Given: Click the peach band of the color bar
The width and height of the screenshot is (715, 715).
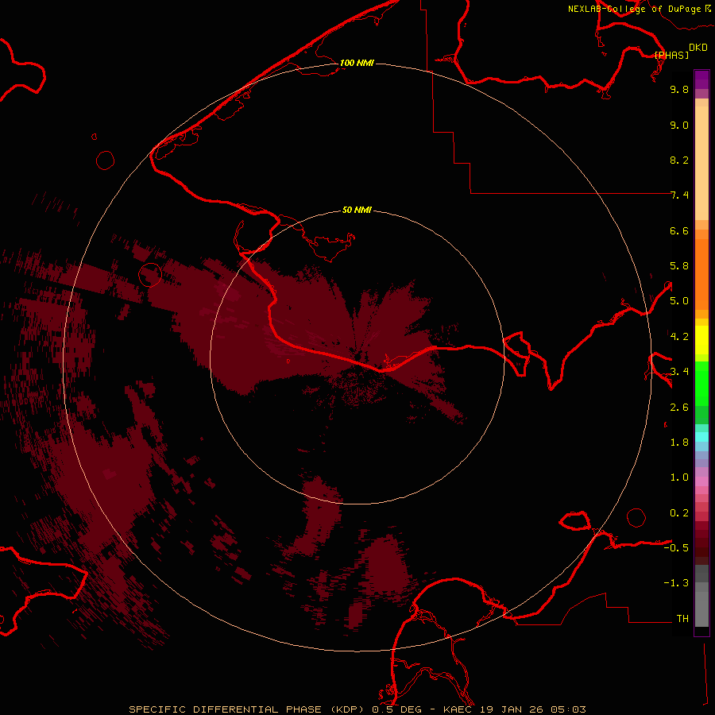Looking at the screenshot, I should click(x=701, y=163).
